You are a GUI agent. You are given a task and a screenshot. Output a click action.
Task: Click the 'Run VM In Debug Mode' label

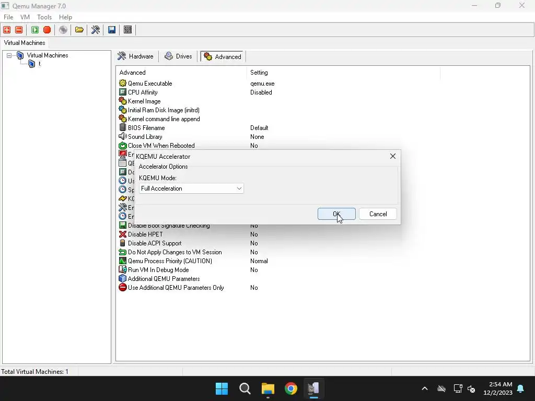tap(158, 270)
